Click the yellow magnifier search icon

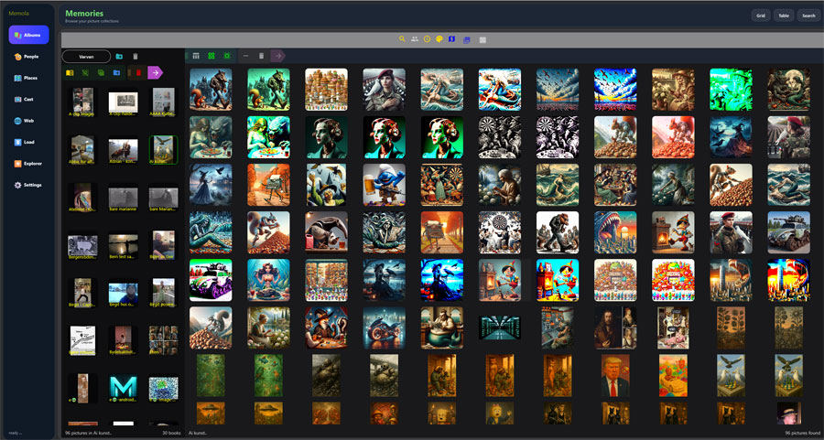point(402,38)
